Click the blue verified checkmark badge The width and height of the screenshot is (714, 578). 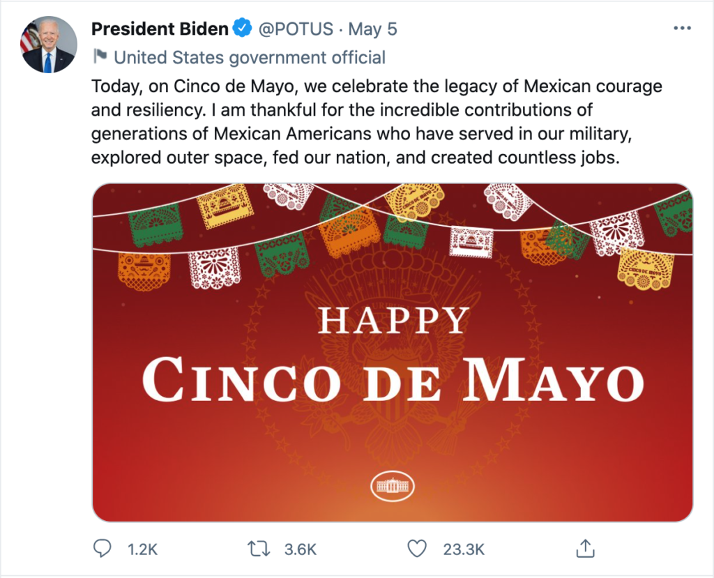click(243, 29)
